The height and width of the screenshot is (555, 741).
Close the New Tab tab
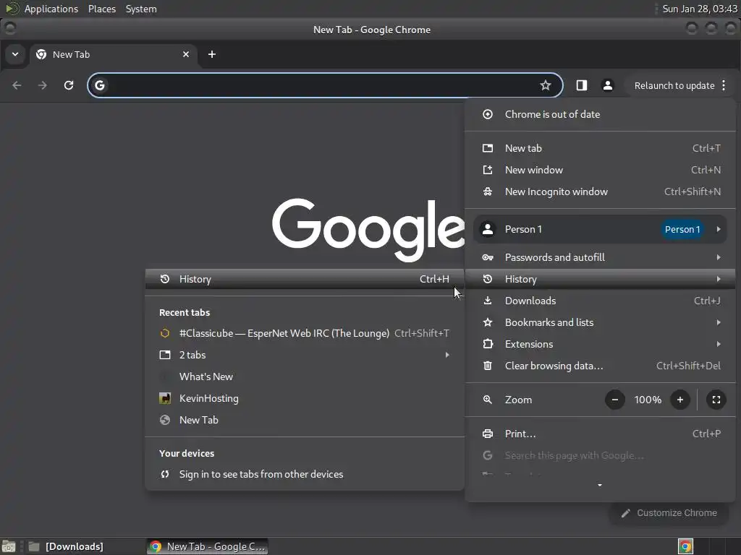186,54
